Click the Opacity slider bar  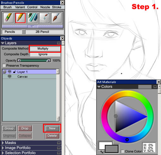(34, 61)
